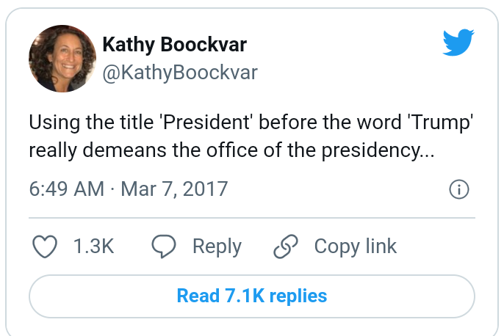
Task: Click the 6:49 AM time text
Action: pos(66,189)
